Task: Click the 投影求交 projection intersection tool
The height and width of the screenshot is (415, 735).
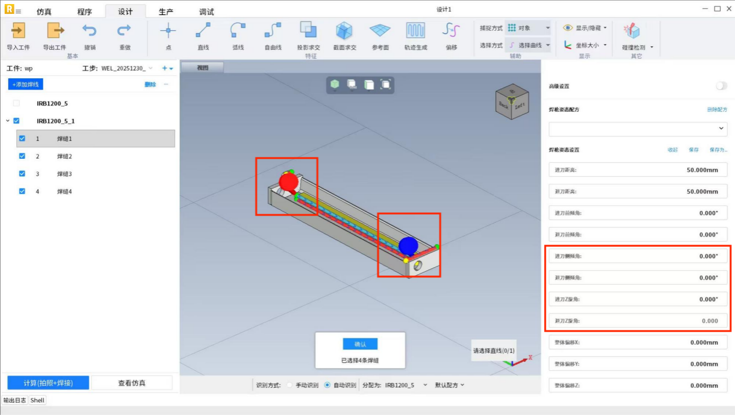Action: [x=307, y=30]
